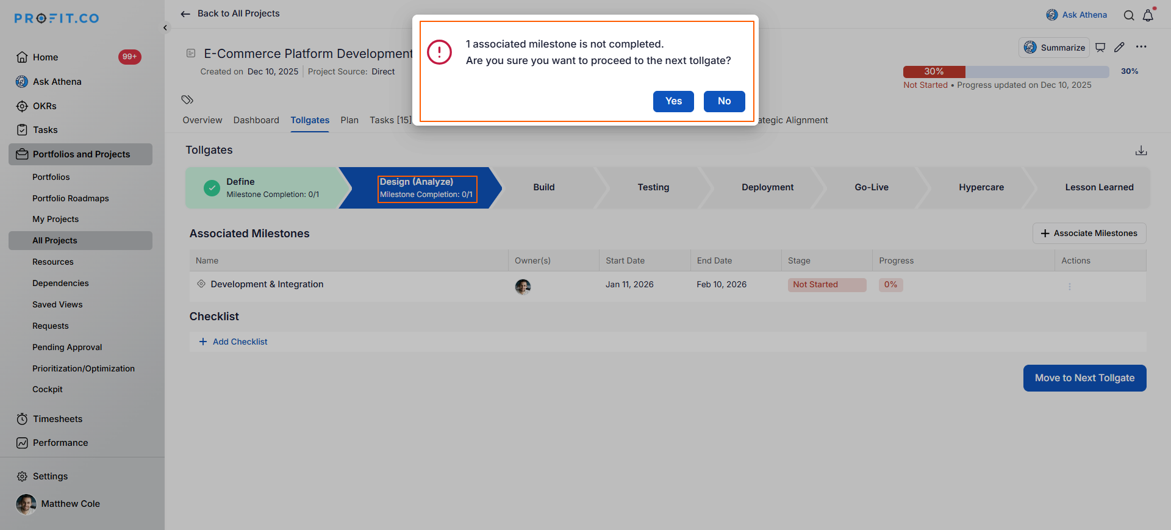This screenshot has height=530, width=1171.
Task: Click the Ask Athena link in the header
Action: coord(1076,15)
